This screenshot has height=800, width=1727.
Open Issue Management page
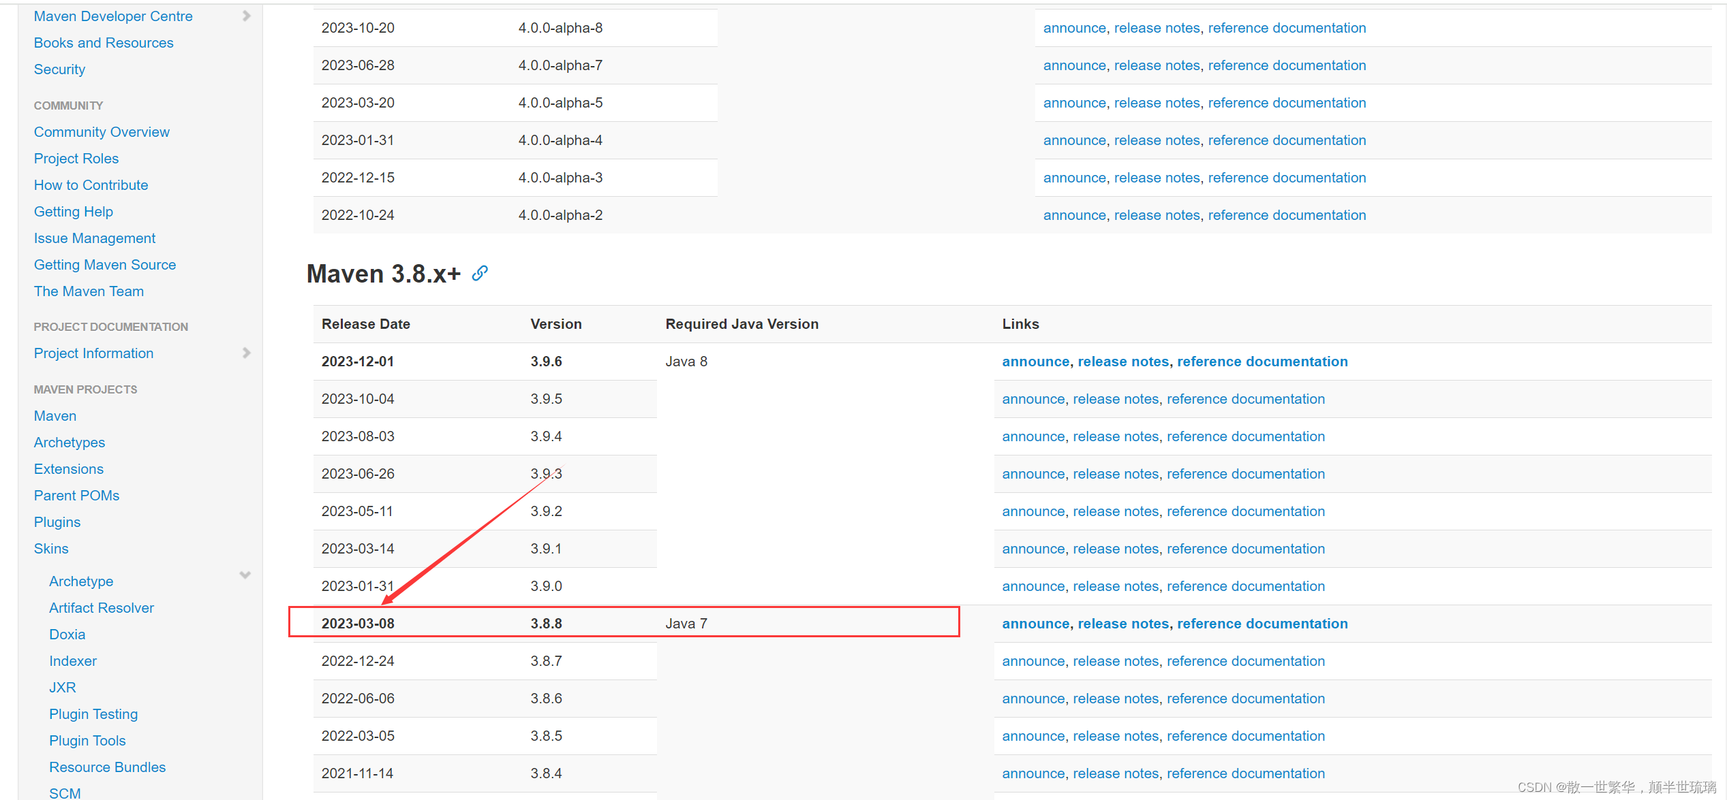coord(95,238)
